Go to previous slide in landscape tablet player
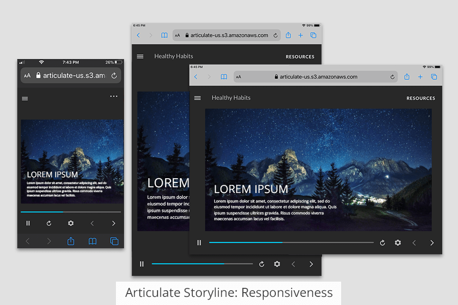The image size is (458, 305). (x=414, y=243)
